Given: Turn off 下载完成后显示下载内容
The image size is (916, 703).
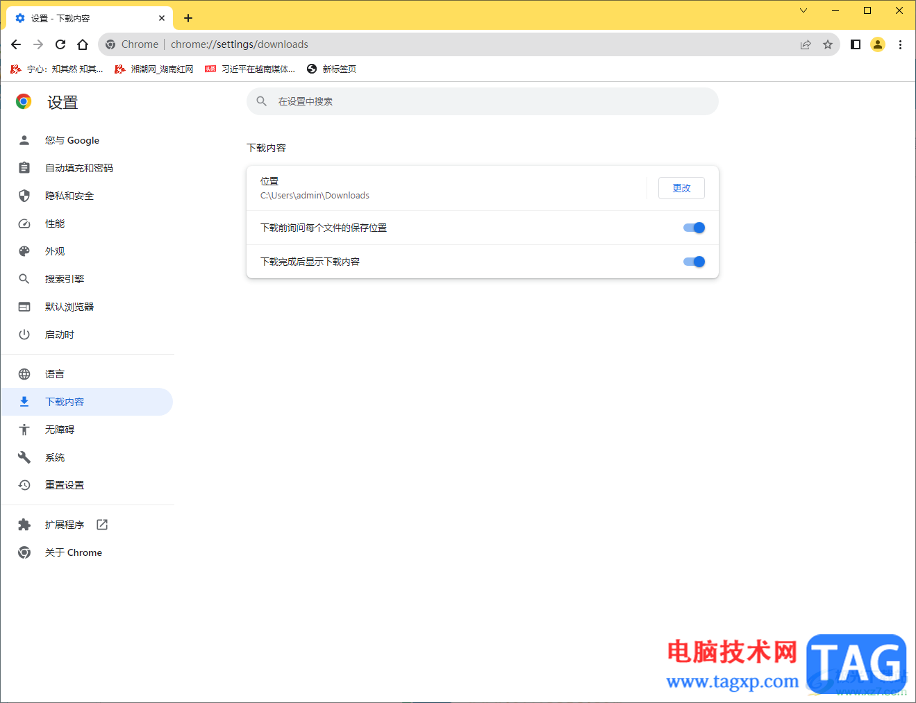Looking at the screenshot, I should tap(693, 261).
